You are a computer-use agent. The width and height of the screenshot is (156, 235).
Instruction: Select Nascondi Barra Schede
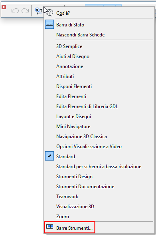pyautogui.click(x=99, y=35)
